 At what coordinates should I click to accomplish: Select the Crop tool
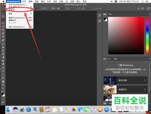[3, 30]
